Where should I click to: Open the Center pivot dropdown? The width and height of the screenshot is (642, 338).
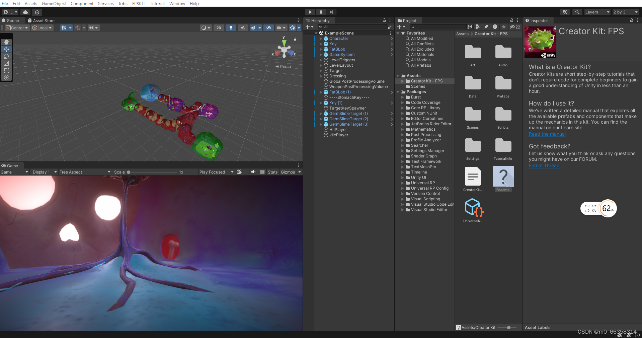click(x=17, y=28)
